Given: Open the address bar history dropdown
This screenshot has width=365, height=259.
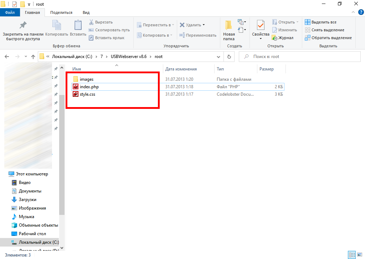Looking at the screenshot, I should [x=219, y=57].
